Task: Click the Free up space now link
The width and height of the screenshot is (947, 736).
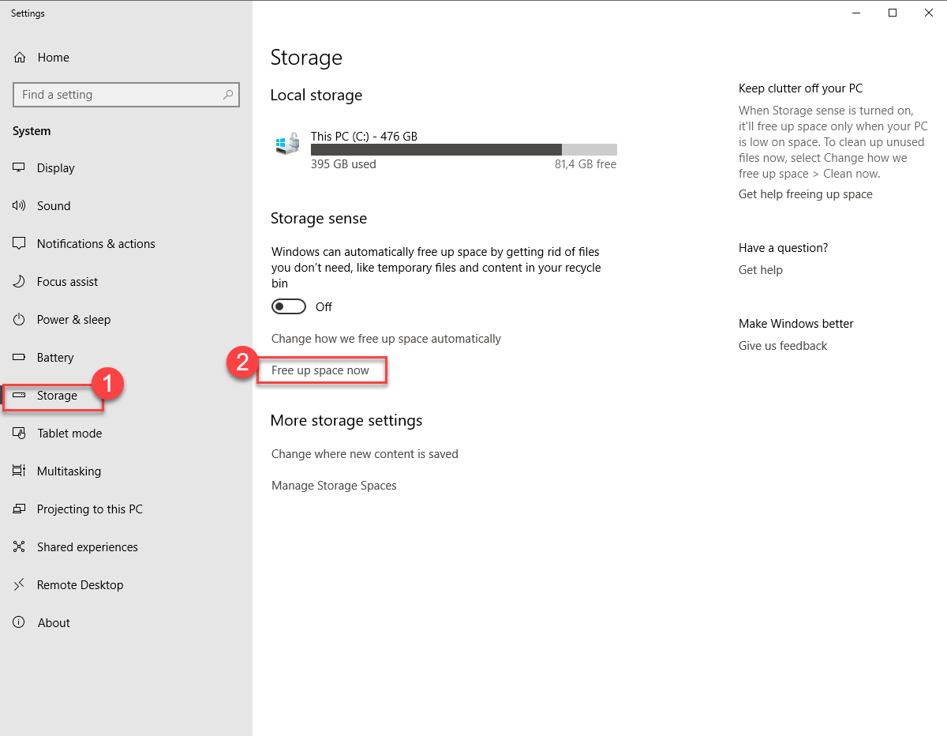Action: [x=320, y=370]
